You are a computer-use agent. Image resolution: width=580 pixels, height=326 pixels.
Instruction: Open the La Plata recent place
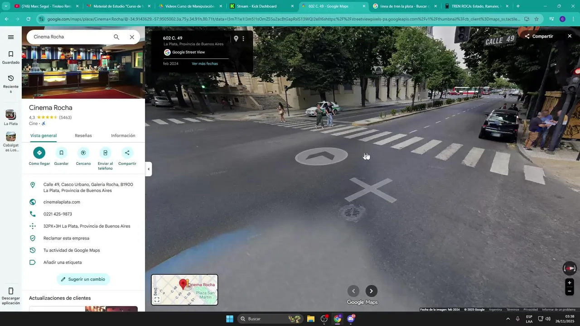point(11,118)
